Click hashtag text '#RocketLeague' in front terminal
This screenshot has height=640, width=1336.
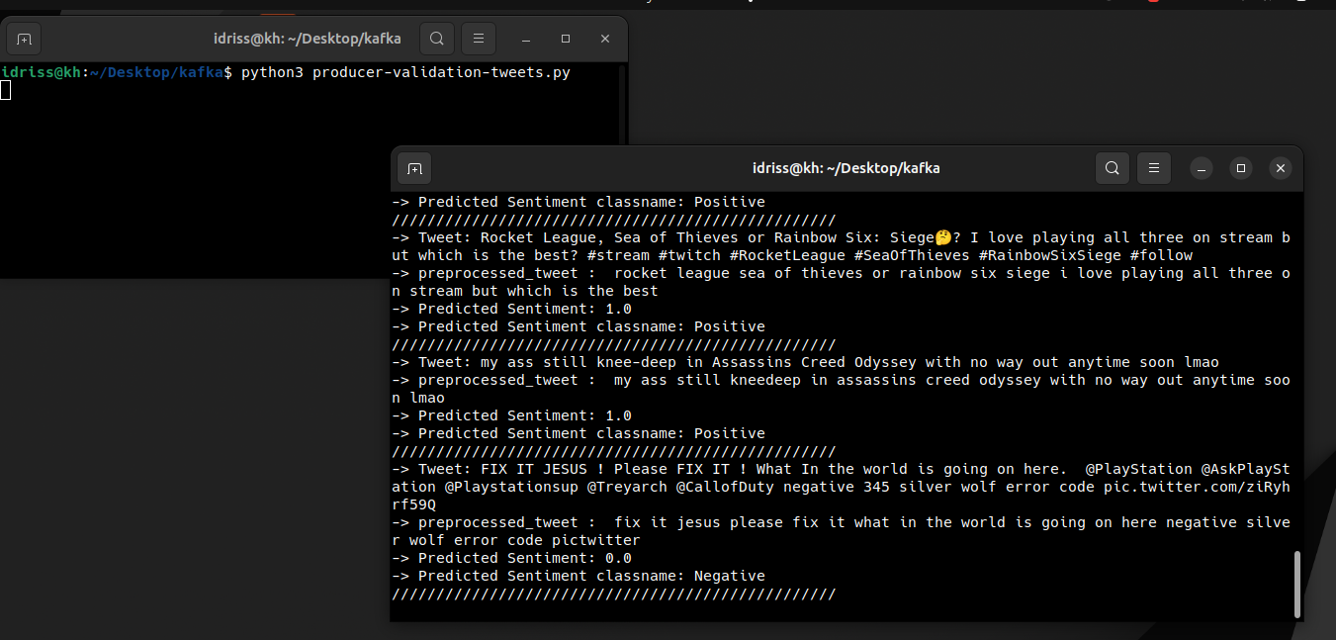point(787,255)
